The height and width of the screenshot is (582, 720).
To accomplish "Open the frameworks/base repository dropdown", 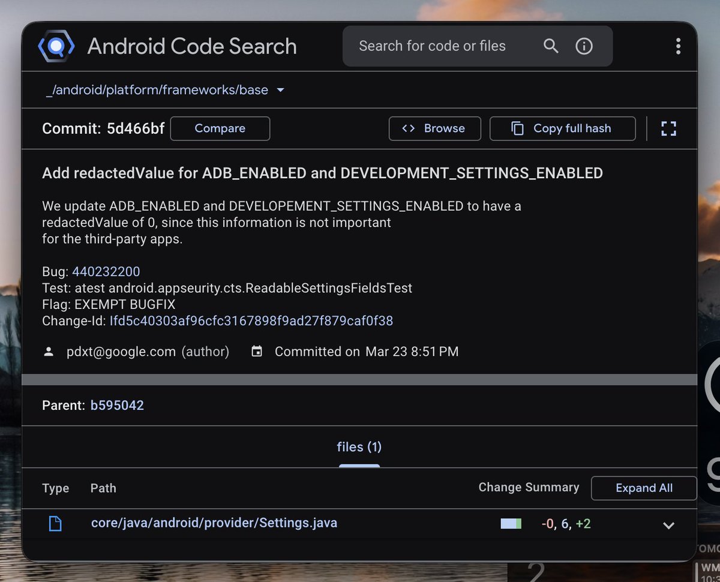I will pos(164,91).
